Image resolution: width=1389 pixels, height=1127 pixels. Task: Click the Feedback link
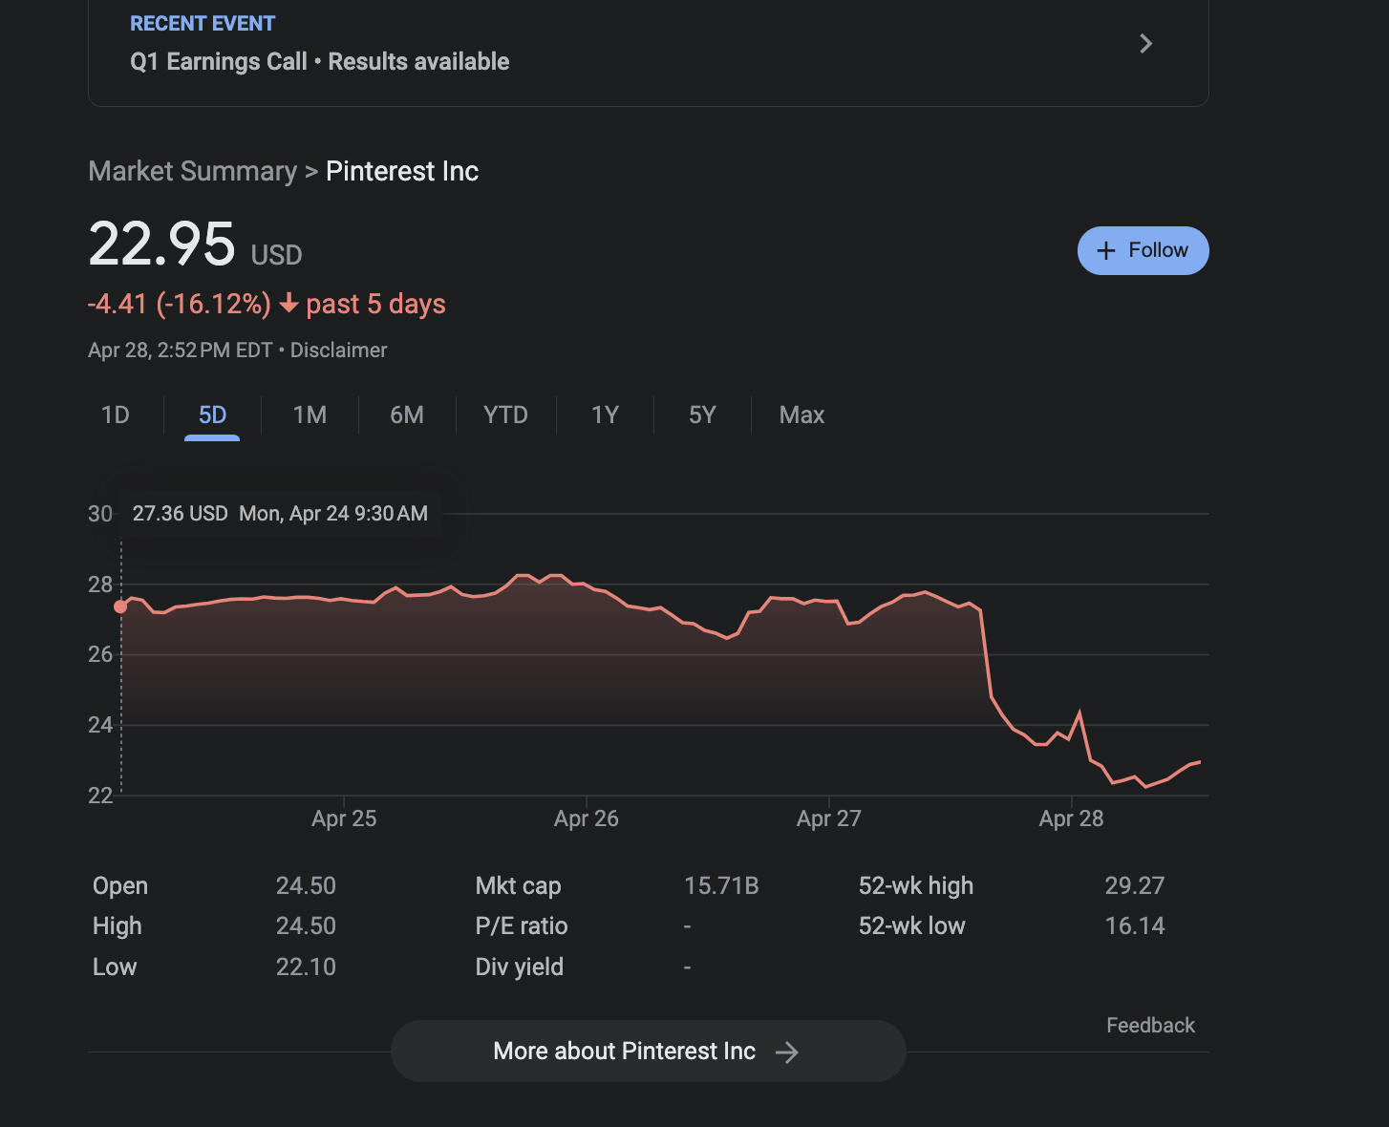pyautogui.click(x=1150, y=1026)
